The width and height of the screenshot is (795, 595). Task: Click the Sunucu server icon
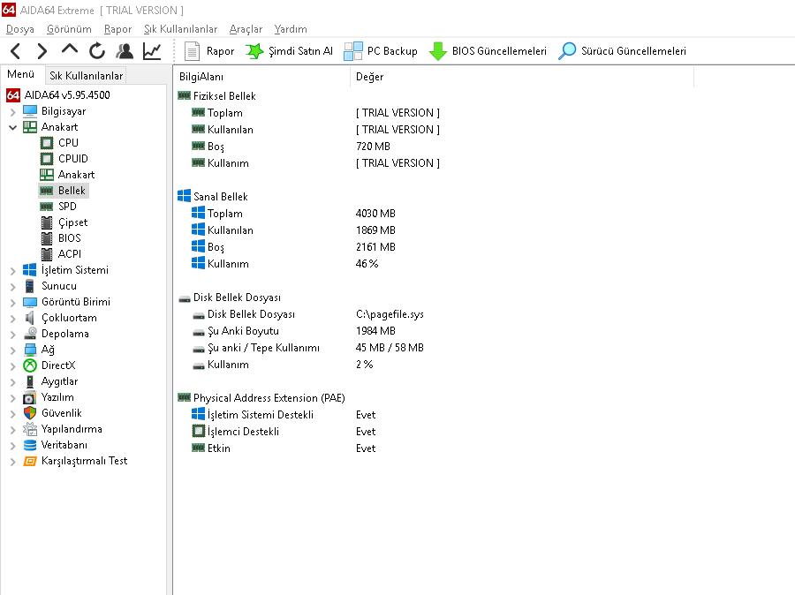coord(30,286)
